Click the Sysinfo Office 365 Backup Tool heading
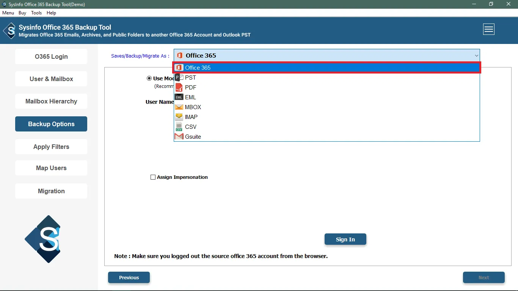Screen dimensions: 518x291 (x=65, y=27)
